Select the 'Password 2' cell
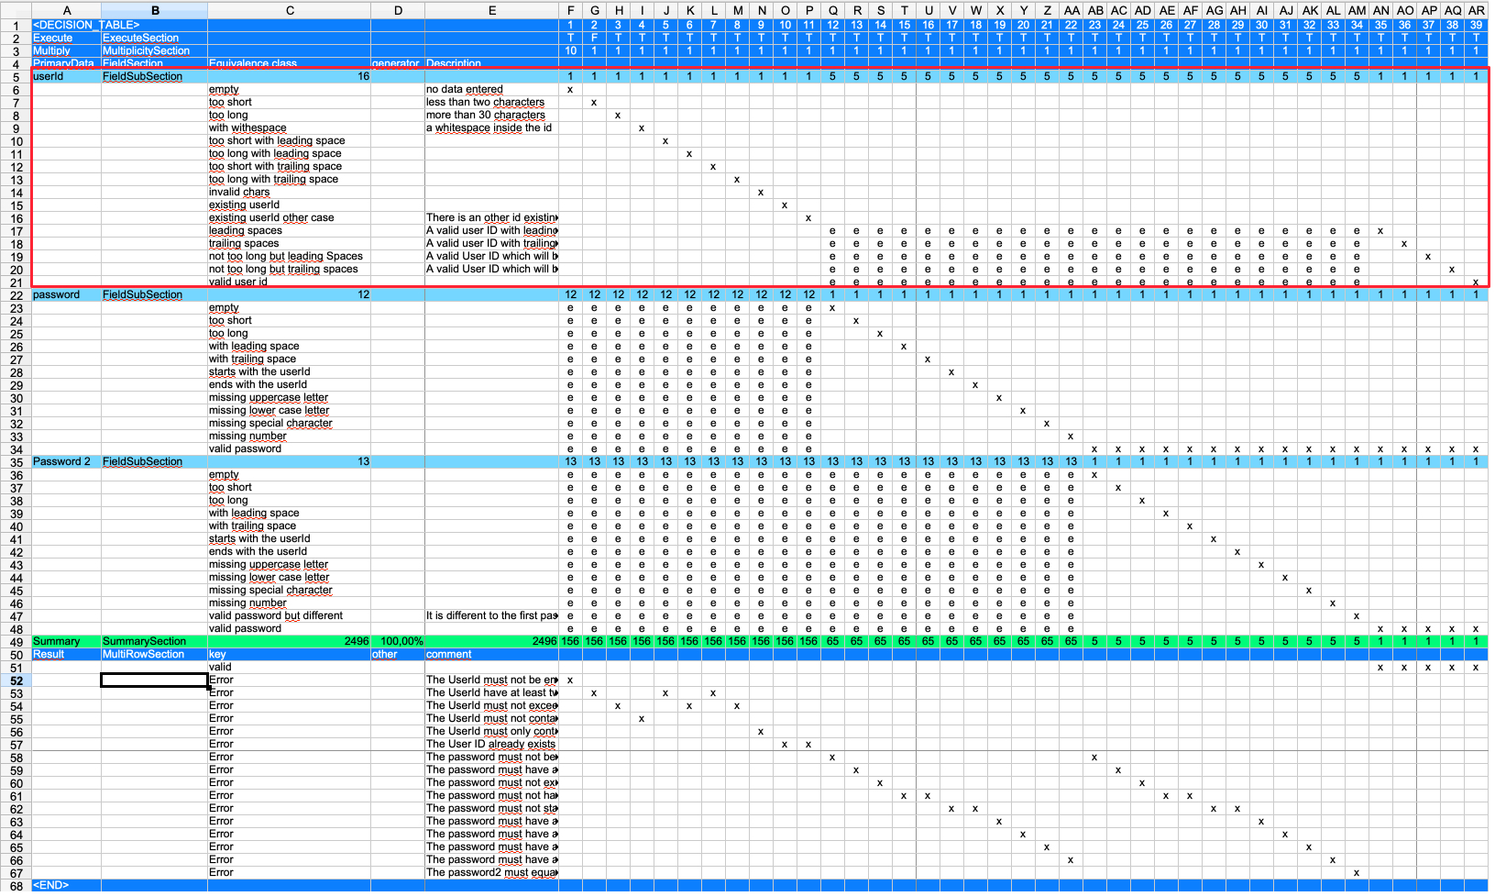The height and width of the screenshot is (896, 1495). [x=66, y=461]
